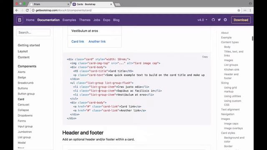Jump to Image caps in contents
267x150 pixels.
[x=231, y=124]
